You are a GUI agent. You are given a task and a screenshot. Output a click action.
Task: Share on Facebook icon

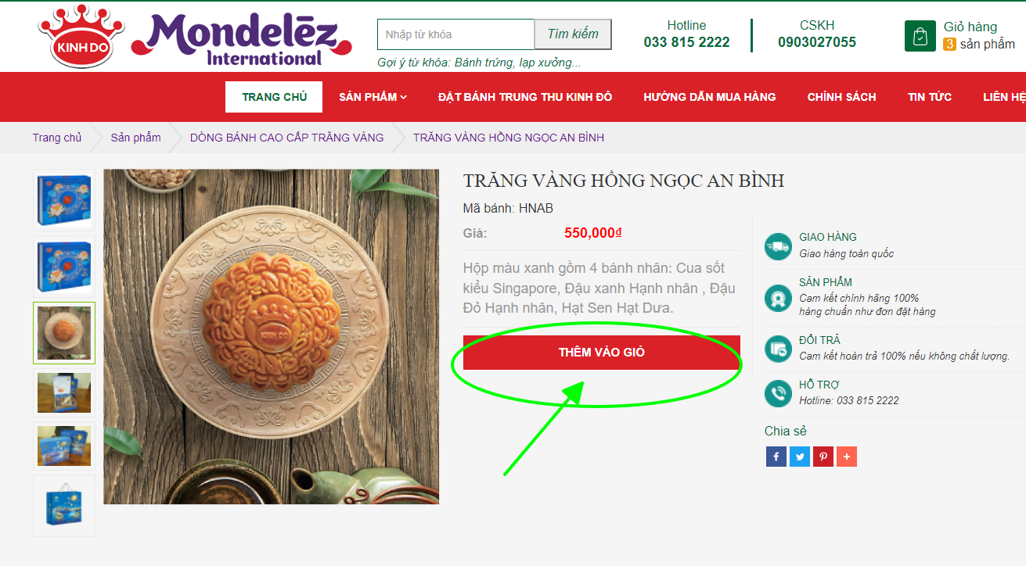tap(776, 457)
